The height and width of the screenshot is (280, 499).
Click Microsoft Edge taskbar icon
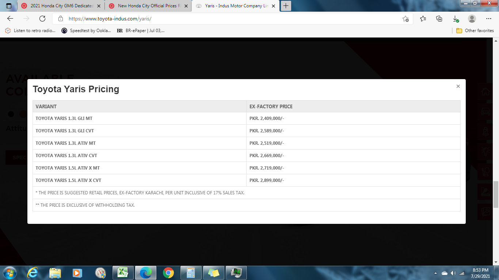tap(145, 273)
